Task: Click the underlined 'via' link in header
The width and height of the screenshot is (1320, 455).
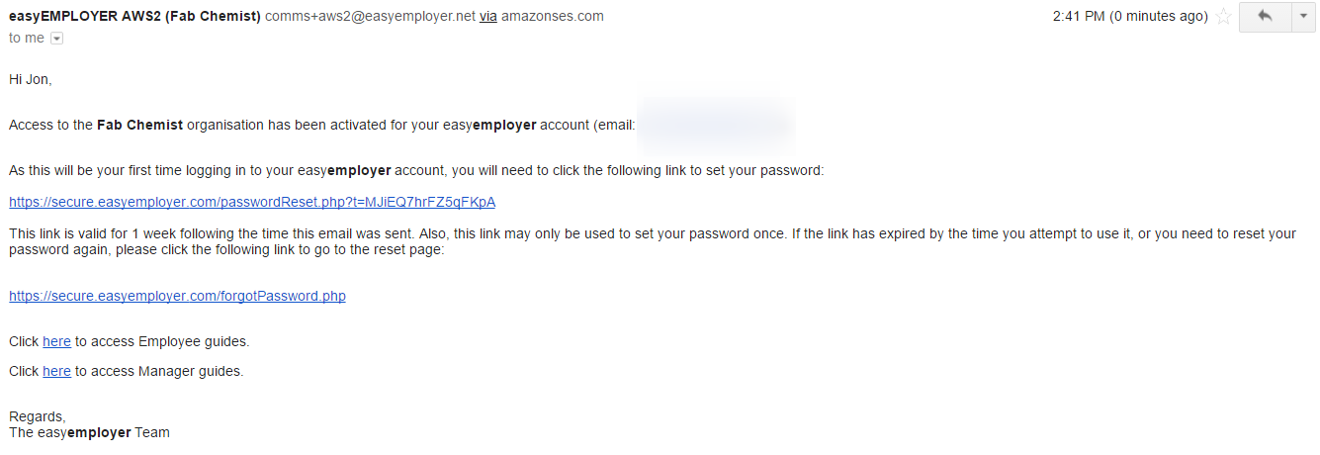Action: pos(488,17)
